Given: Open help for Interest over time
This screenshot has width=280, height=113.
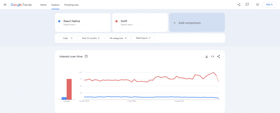Looking at the screenshot, I should point(86,56).
